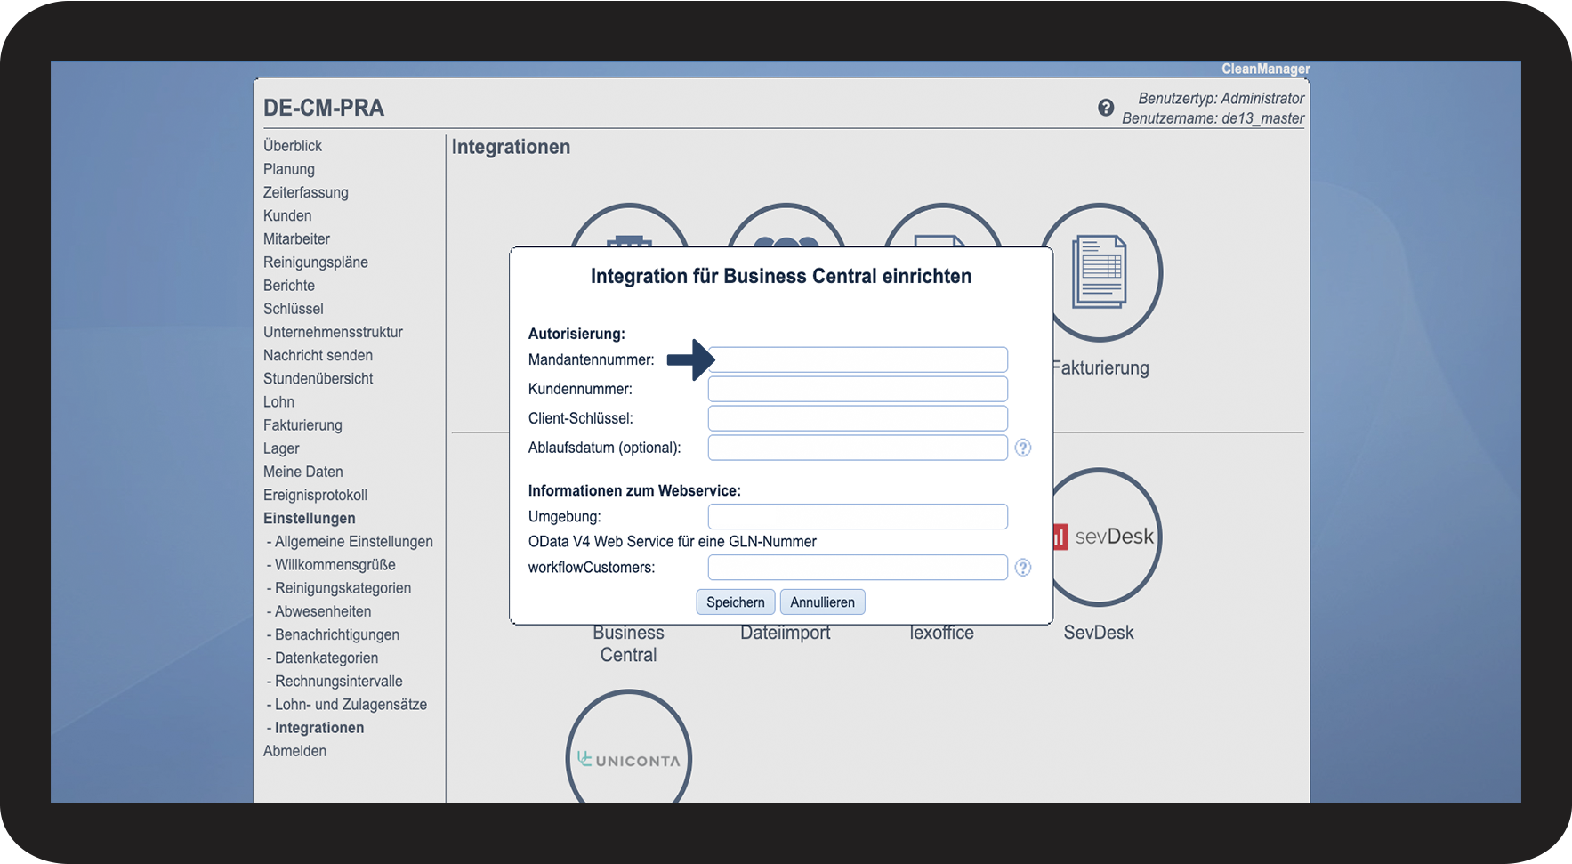Open the Reinigungskategorien settings item
Screen dimensions: 1572x864
pos(343,588)
